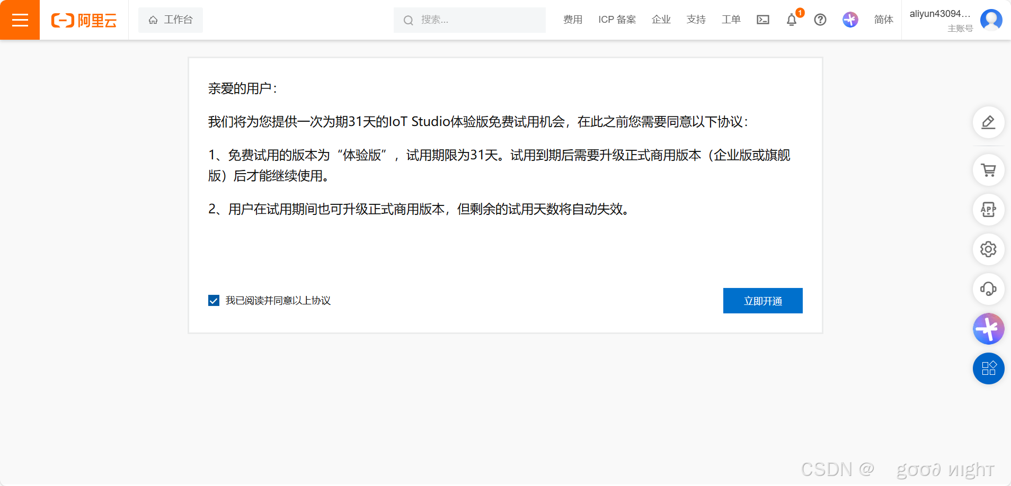Launch the Cloud Shell terminal icon
Image resolution: width=1011 pixels, height=486 pixels.
(763, 20)
